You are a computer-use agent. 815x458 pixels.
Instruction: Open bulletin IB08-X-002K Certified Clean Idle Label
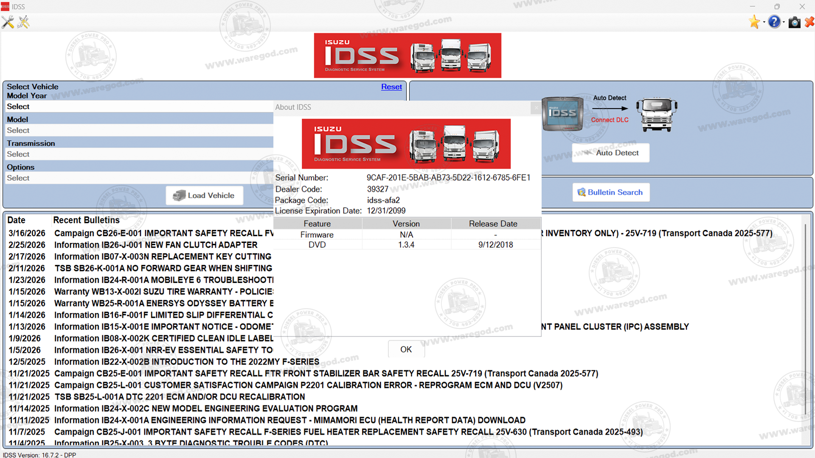141,338
